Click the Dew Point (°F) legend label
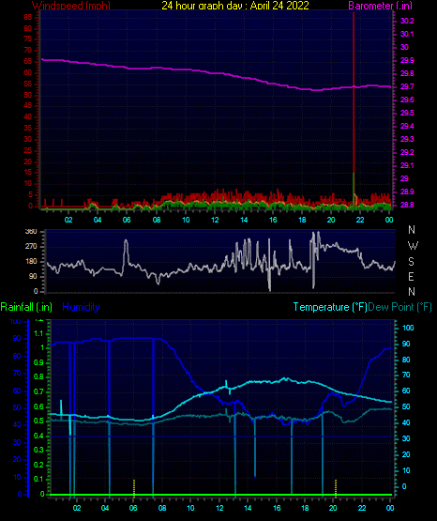 click(x=399, y=307)
